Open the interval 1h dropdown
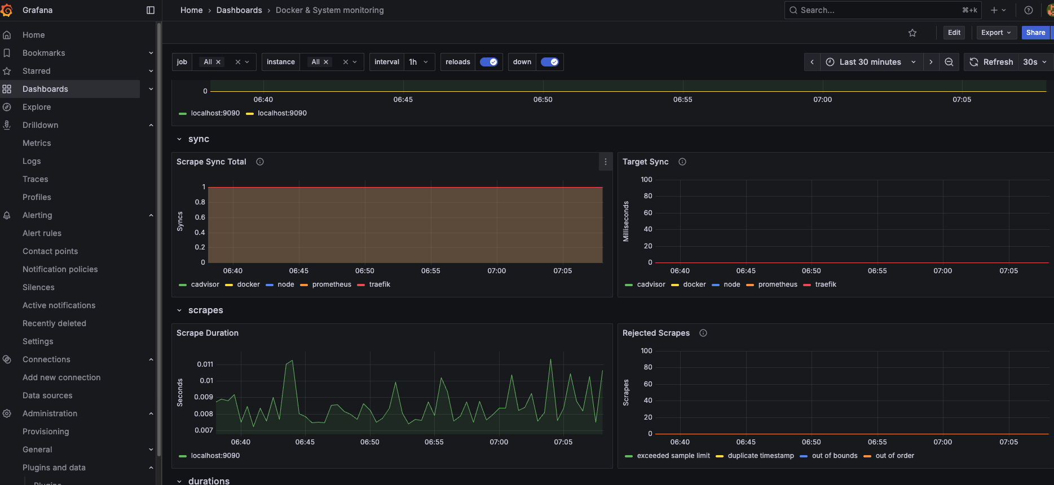This screenshot has height=485, width=1054. [x=418, y=62]
